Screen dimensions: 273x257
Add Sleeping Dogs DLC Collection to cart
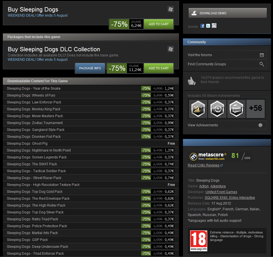coord(159,68)
